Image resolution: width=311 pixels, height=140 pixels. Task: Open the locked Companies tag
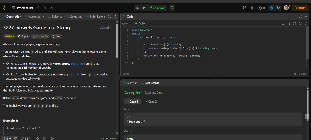tap(40, 36)
